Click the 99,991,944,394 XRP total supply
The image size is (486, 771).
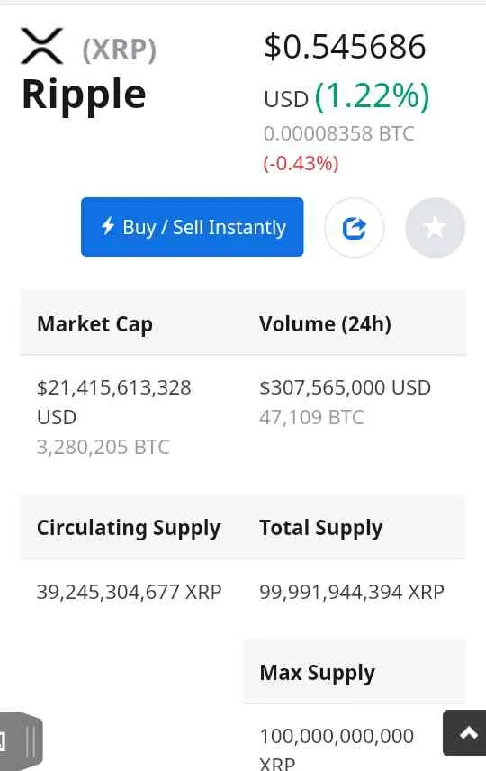pos(352,592)
